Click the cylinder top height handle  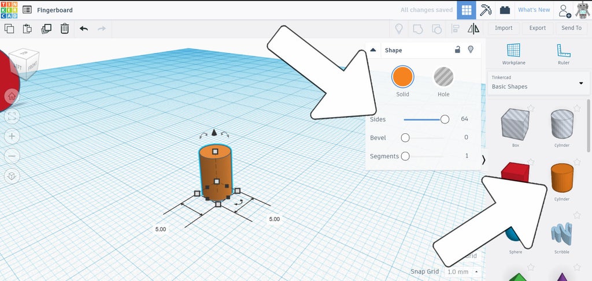pyautogui.click(x=215, y=151)
